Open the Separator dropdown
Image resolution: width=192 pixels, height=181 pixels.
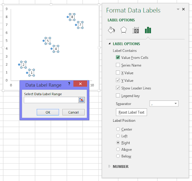click(164, 103)
